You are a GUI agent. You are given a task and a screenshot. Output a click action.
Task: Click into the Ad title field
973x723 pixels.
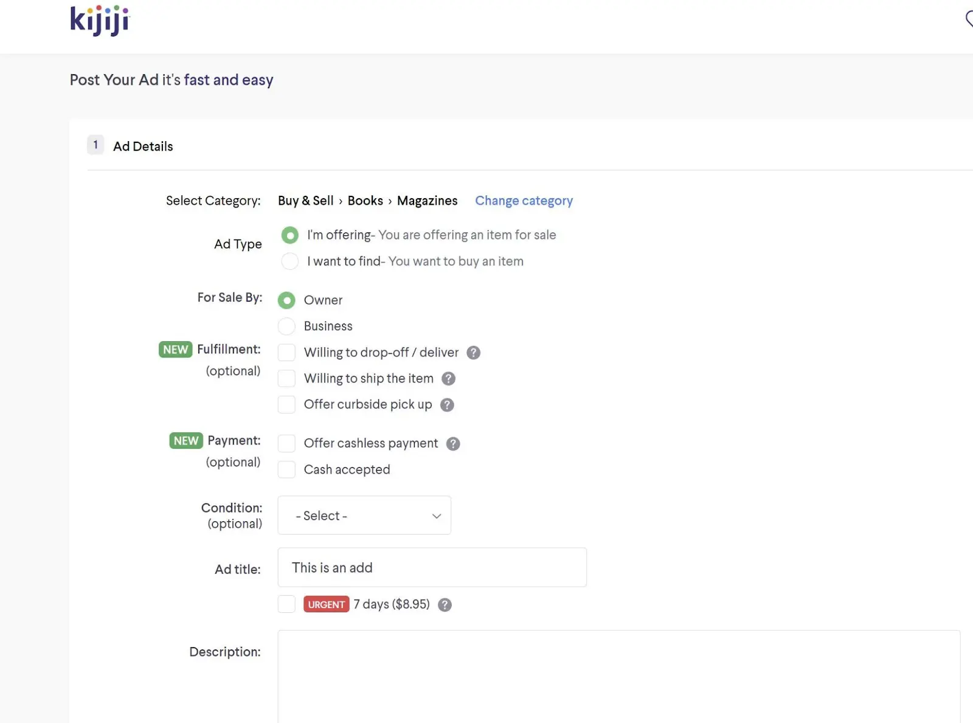432,568
